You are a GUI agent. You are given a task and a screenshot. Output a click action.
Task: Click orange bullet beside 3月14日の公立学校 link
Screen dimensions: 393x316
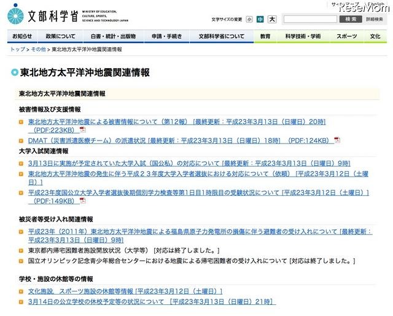(x=21, y=302)
